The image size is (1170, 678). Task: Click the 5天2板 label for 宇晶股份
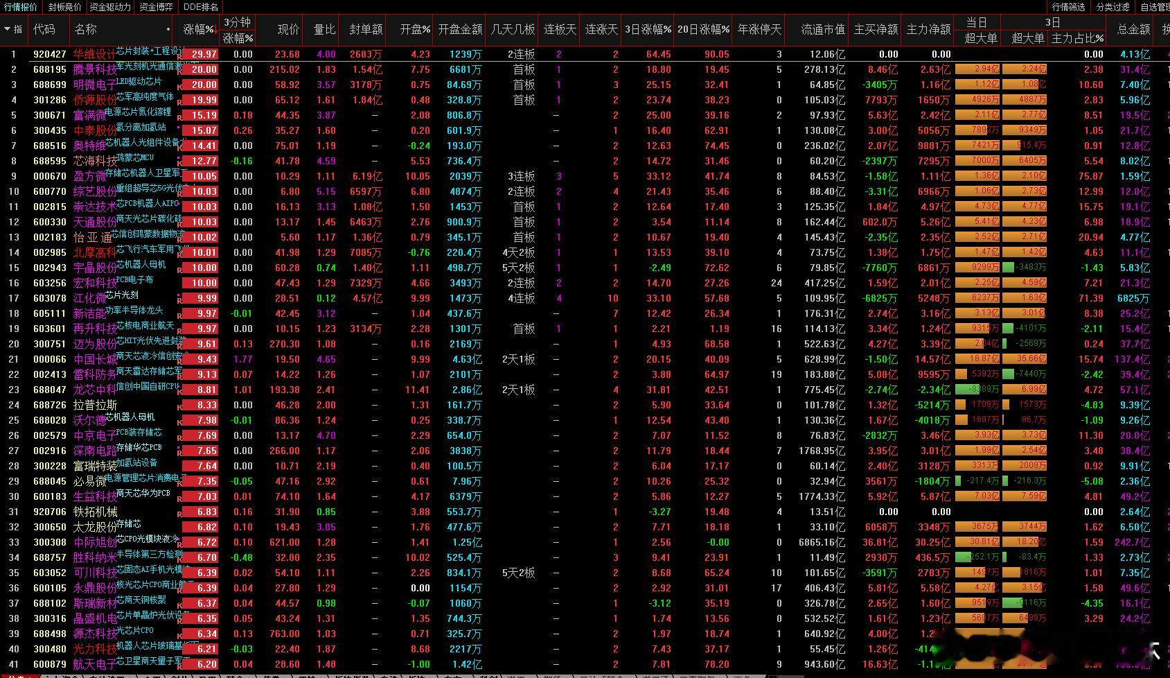pyautogui.click(x=518, y=268)
